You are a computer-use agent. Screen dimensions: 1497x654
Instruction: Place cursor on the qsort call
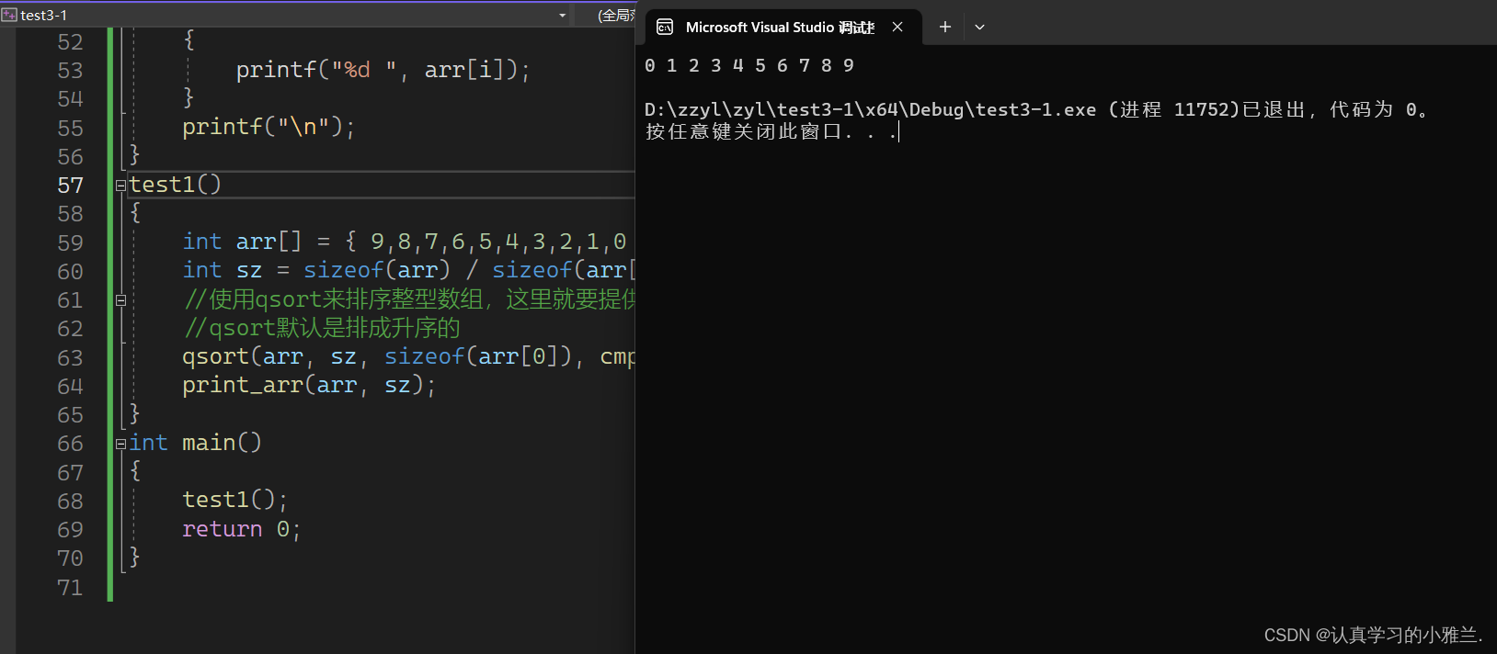pos(215,357)
